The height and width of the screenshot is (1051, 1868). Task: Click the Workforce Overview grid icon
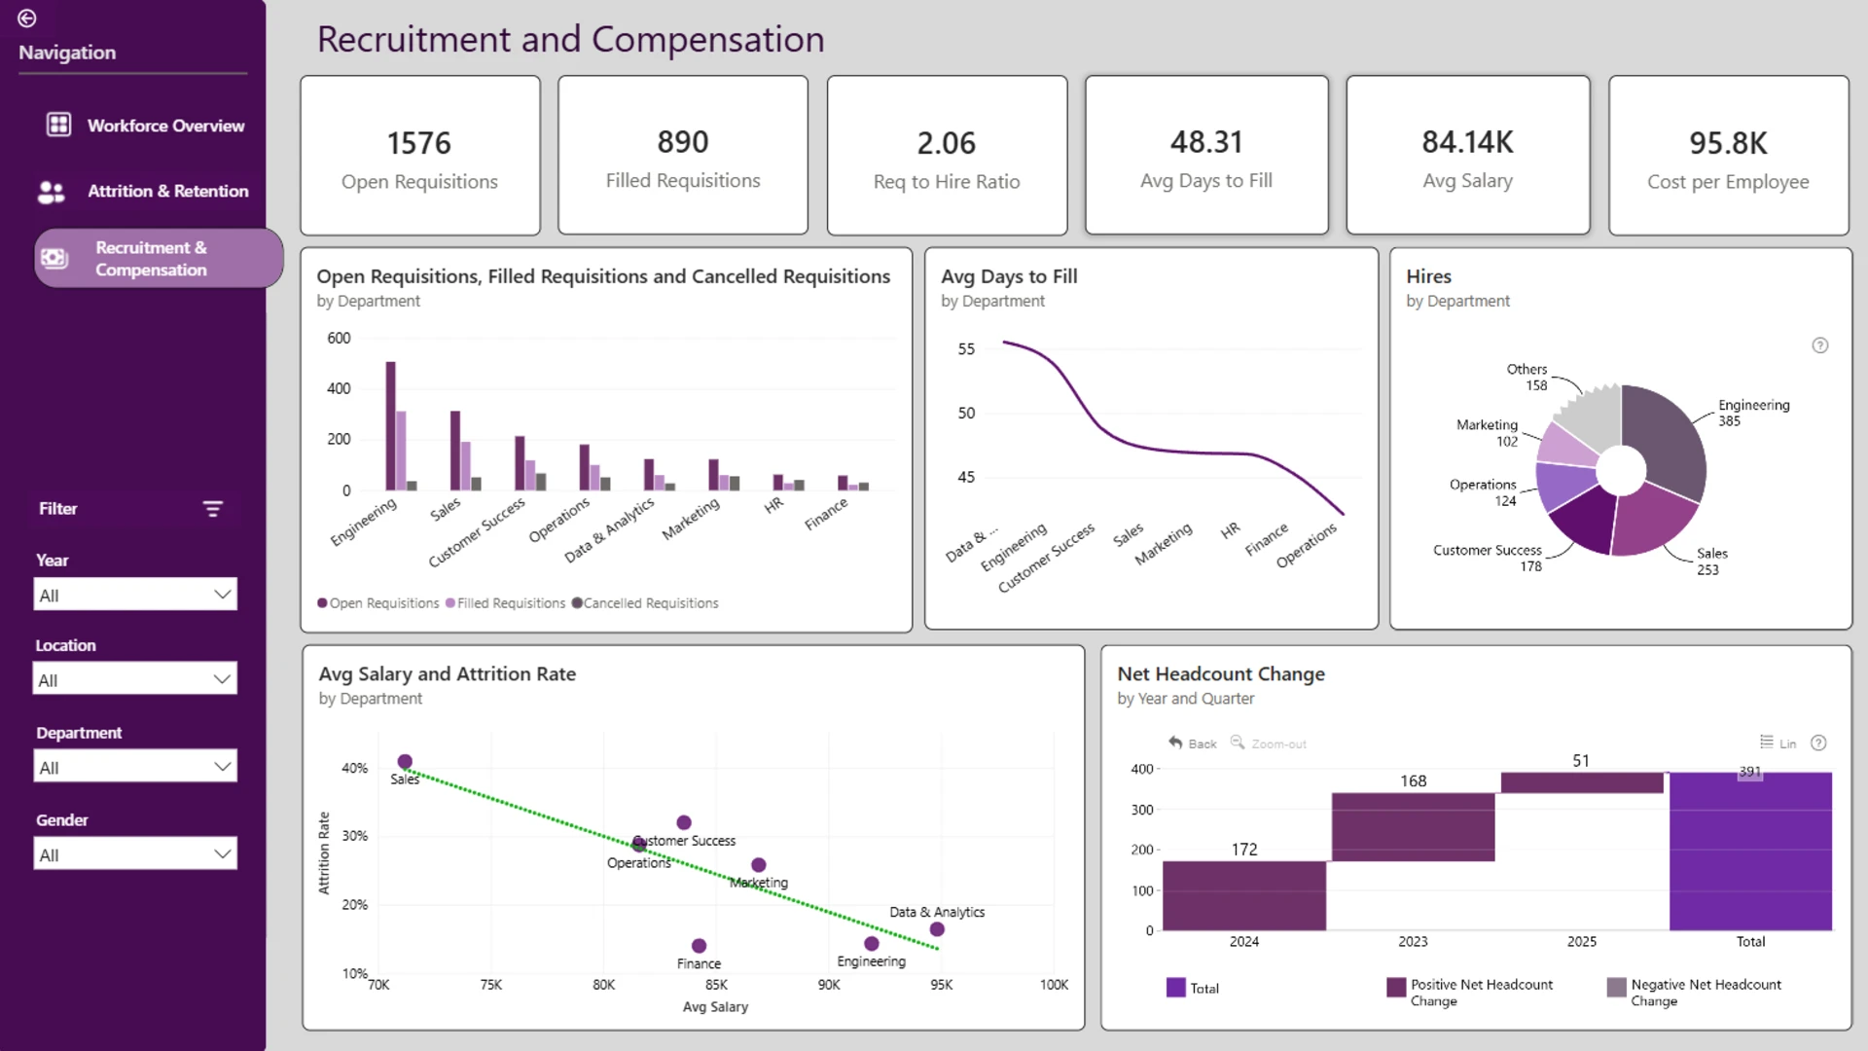[59, 125]
